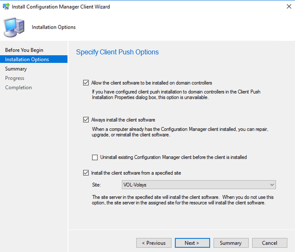Click the wizard icon in the title bar
Screen dimensions: 295x252
tap(6, 7)
